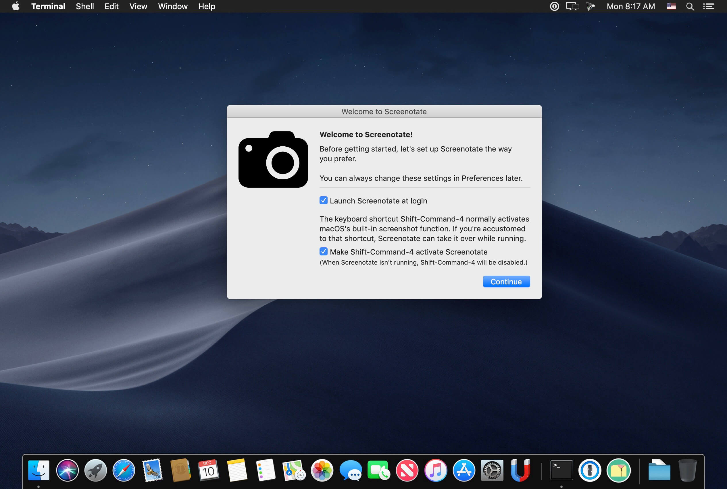Image resolution: width=727 pixels, height=489 pixels.
Task: Open Notification Center list icon
Action: [708, 7]
